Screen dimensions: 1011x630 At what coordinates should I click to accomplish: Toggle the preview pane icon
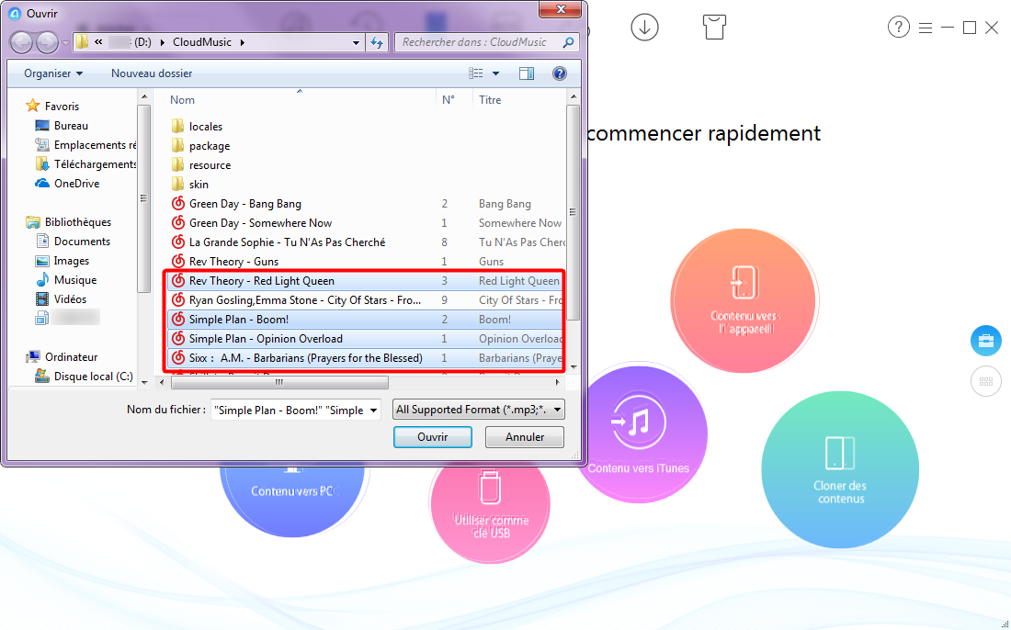click(x=527, y=73)
